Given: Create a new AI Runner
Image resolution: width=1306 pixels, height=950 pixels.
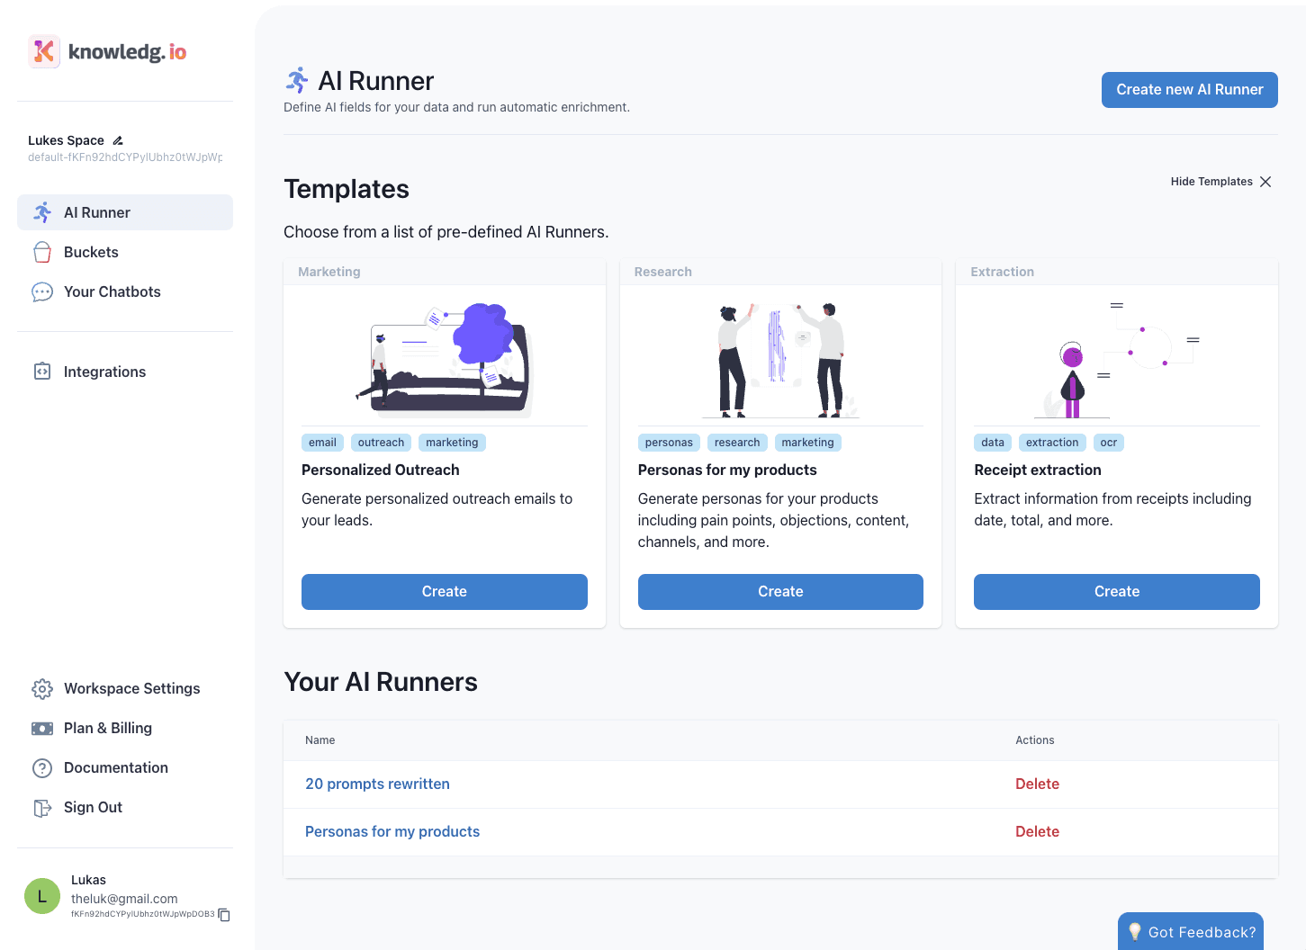Looking at the screenshot, I should [1189, 90].
